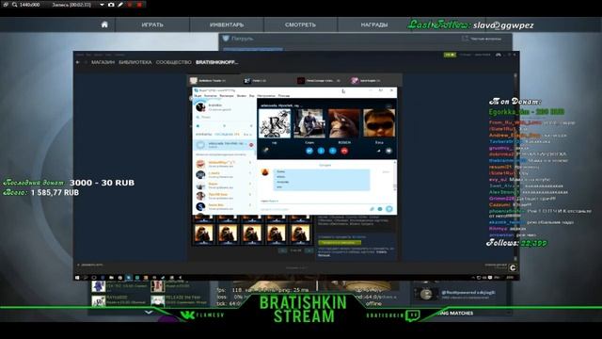Screen dimensions: 602x339
Task: Open the first orange-named contact in Skype list
Action: [x=225, y=164]
